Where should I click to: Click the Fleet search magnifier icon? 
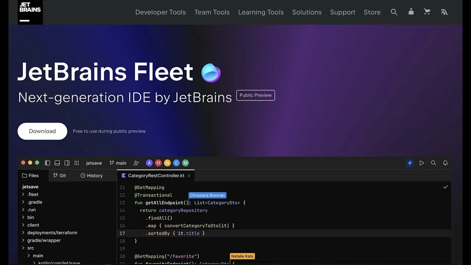(x=433, y=163)
